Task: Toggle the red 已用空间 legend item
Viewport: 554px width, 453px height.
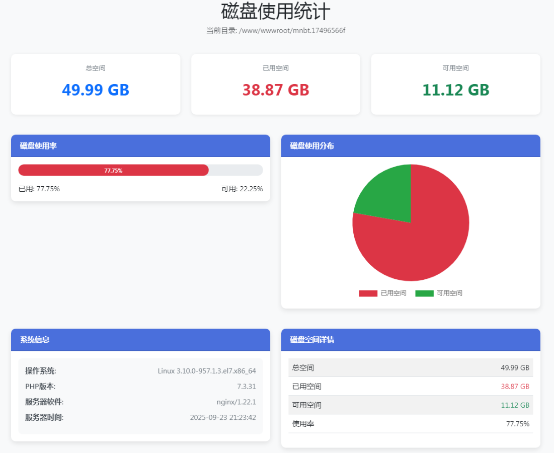Action: coord(382,293)
